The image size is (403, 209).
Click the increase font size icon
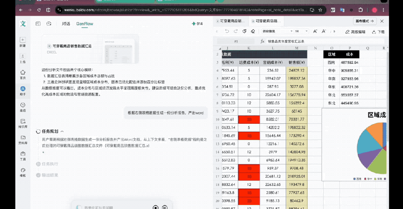pyautogui.click(x=315, y=31)
